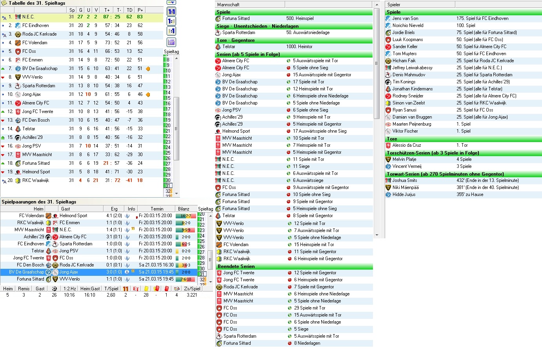Click the football icon header in the statistics bar
This screenshot has width=542, height=349.
pyautogui.click(x=55, y=289)
